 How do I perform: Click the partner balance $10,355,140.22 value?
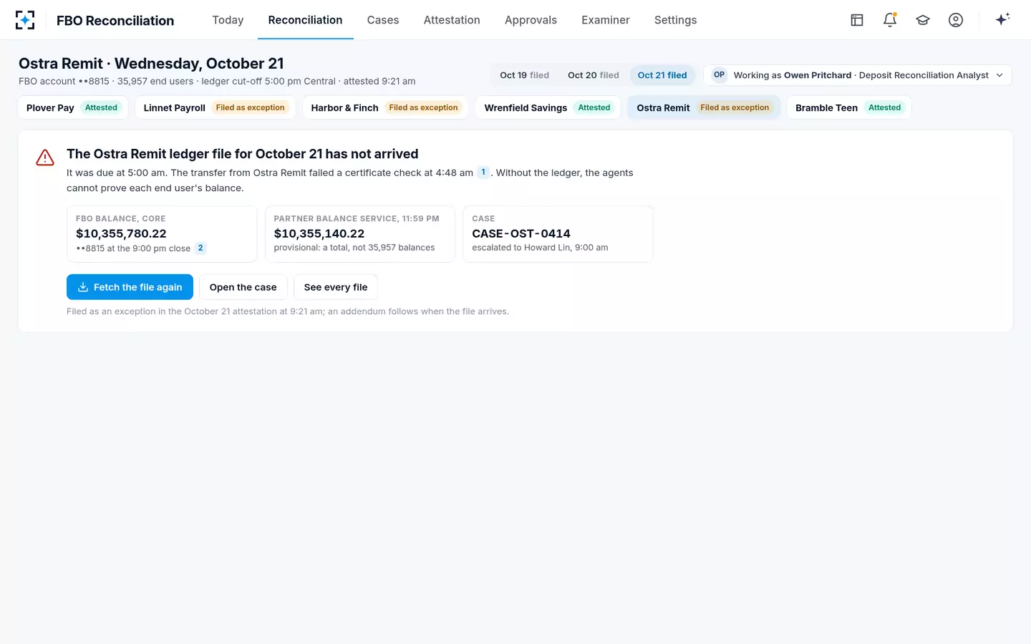319,233
